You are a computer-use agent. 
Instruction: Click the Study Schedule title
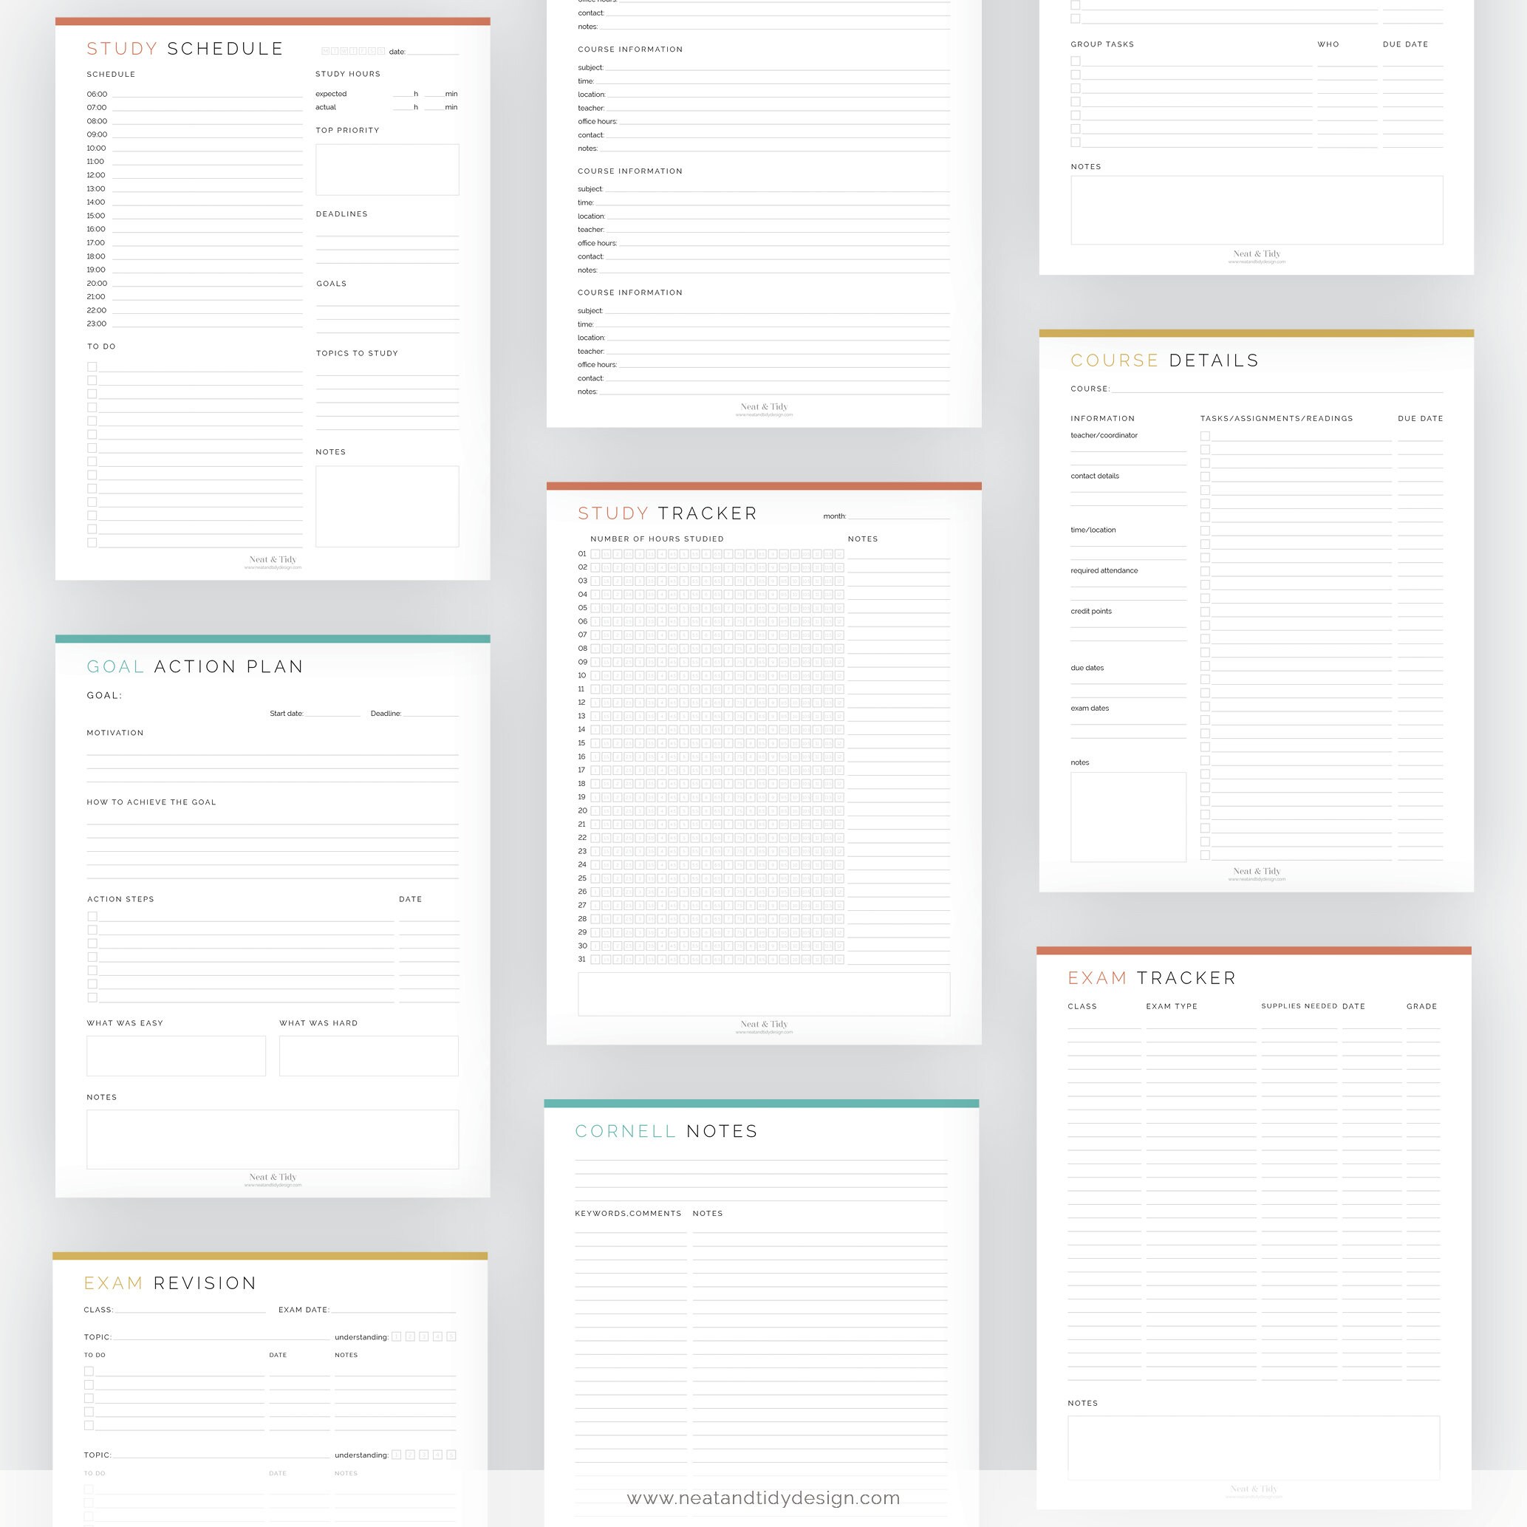(185, 49)
